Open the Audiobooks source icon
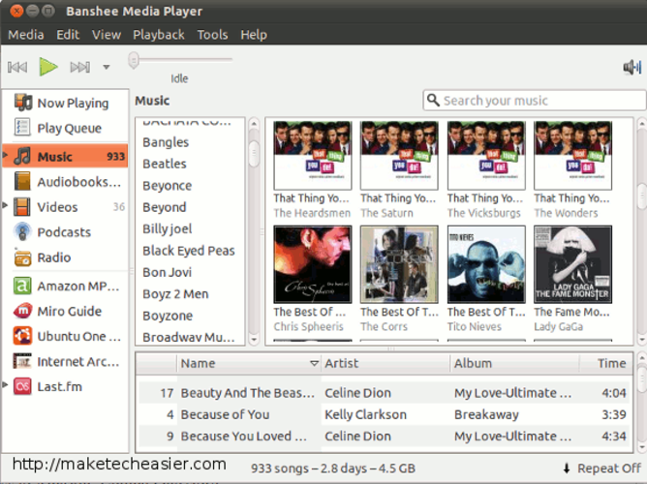Image resolution: width=647 pixels, height=484 pixels. coord(22,181)
